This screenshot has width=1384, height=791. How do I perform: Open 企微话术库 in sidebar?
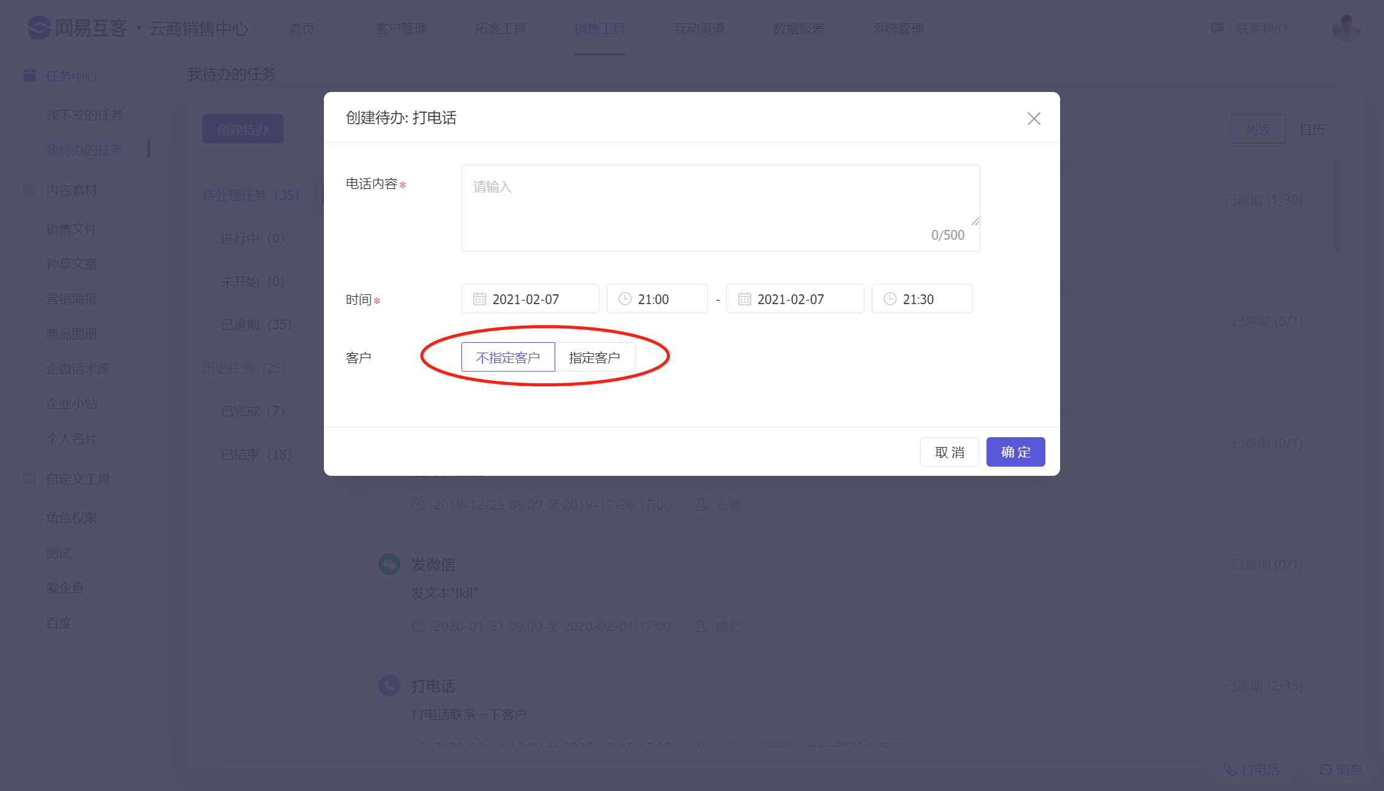point(78,369)
